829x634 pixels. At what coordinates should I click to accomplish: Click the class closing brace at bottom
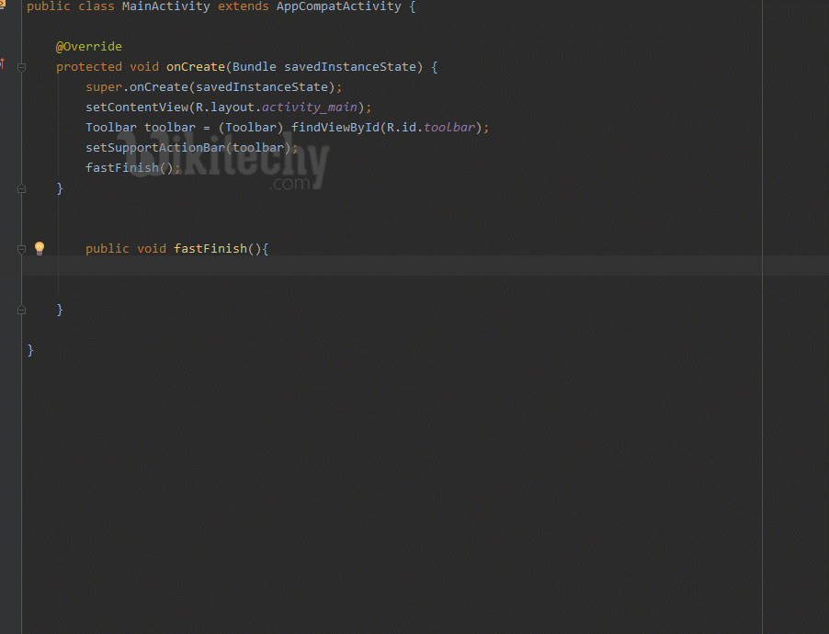[x=30, y=350]
